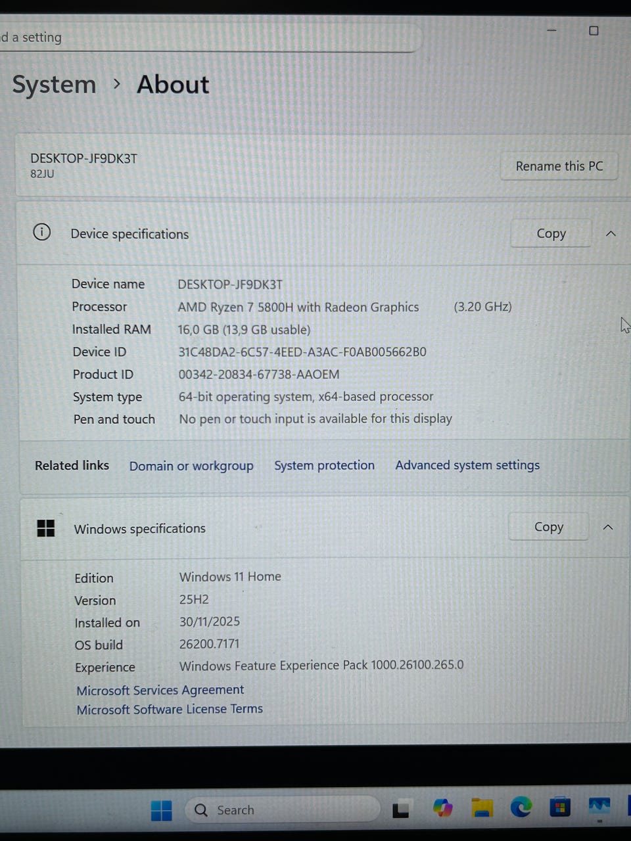Click the taskbar Search box
This screenshot has height=841, width=631.
[x=283, y=809]
